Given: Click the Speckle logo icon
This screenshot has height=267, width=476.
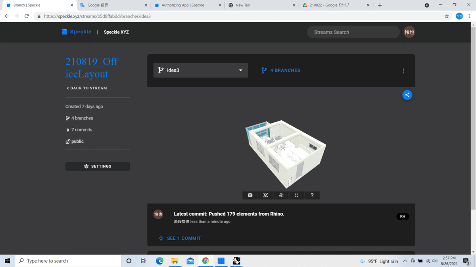Looking at the screenshot, I should (64, 32).
